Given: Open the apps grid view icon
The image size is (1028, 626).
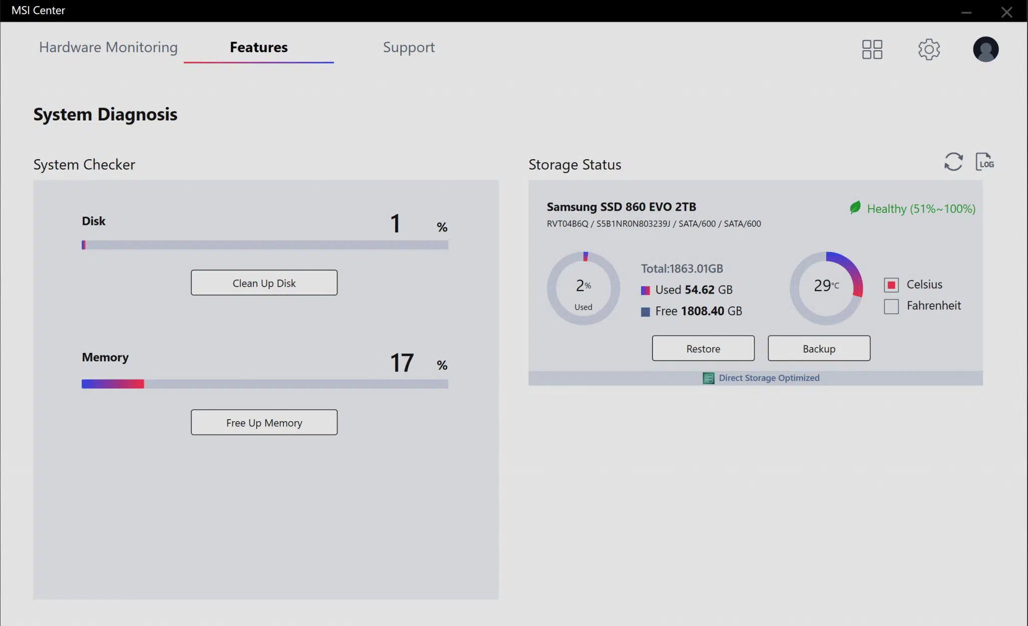Looking at the screenshot, I should pos(872,49).
